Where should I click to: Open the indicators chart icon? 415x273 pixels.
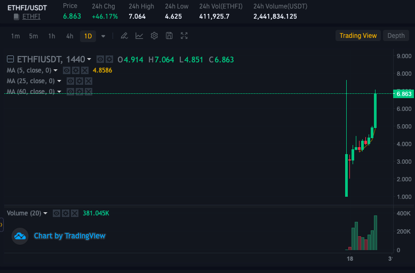pos(139,36)
